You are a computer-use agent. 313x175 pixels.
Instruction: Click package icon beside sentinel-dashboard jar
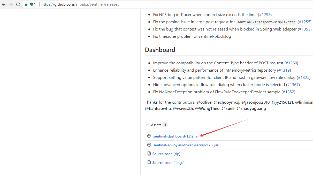point(149,136)
